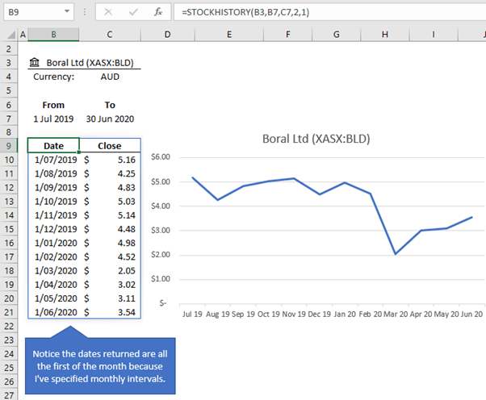Select column E header
The image size is (486, 400).
(229, 35)
